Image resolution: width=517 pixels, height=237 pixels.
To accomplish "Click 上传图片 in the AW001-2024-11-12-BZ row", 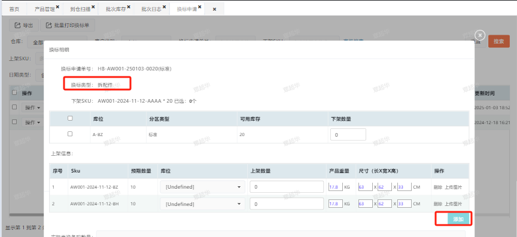I will point(454,187).
